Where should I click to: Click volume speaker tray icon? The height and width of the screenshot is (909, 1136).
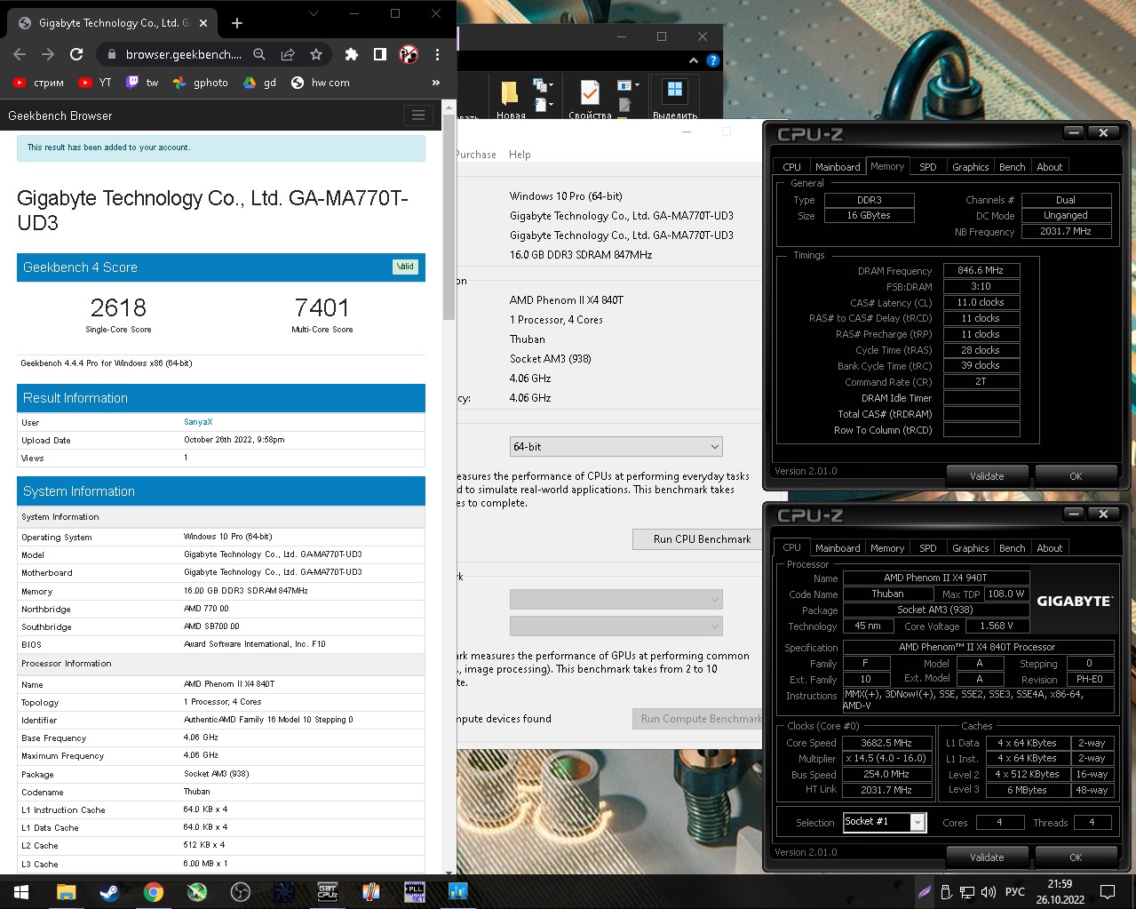point(988,892)
